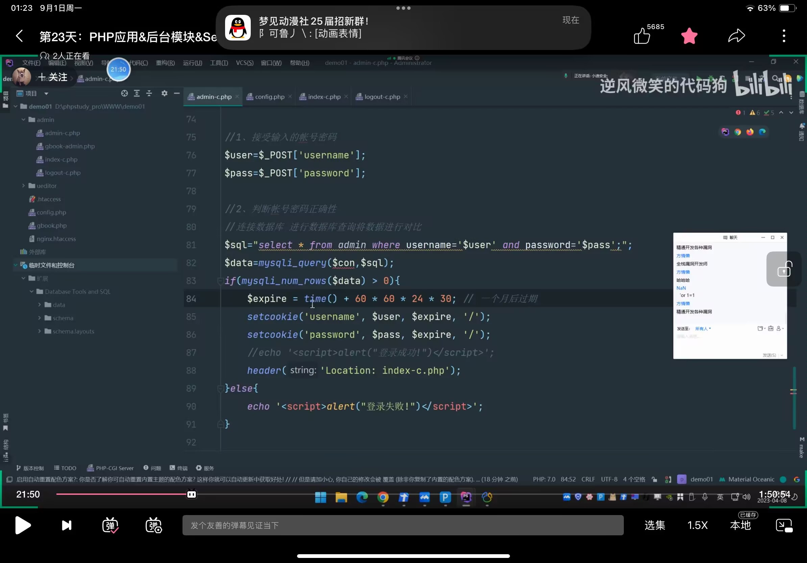This screenshot has width=807, height=563.
Task: Expand the ueditor folder
Action: (x=23, y=186)
